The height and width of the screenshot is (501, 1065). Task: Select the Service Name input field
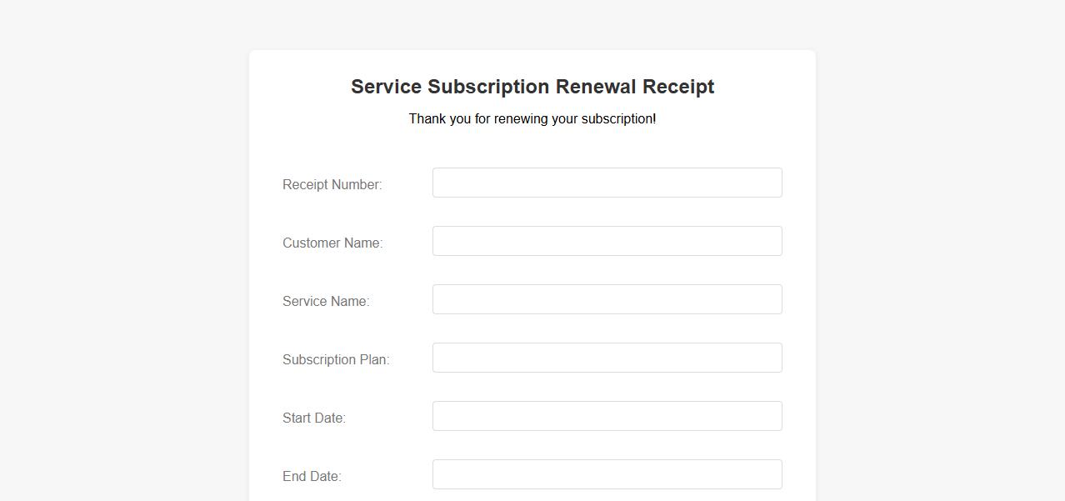coord(607,299)
